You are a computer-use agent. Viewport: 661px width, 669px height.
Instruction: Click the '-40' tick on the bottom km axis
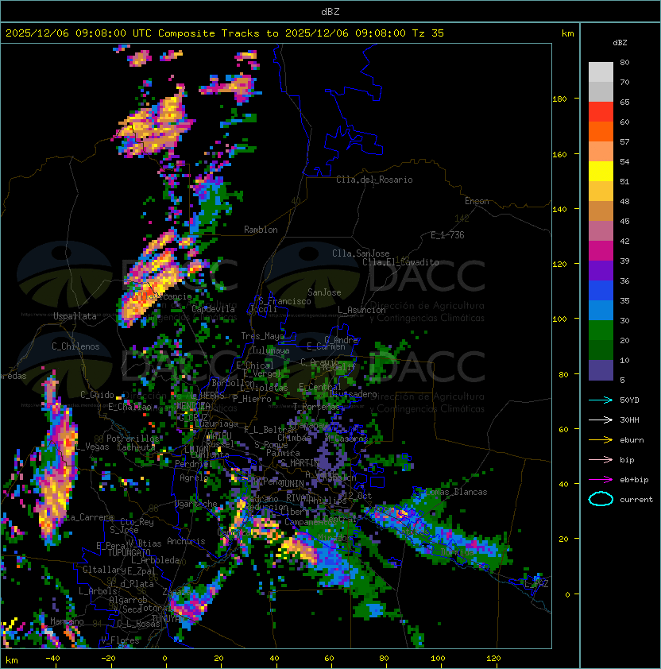pyautogui.click(x=52, y=659)
